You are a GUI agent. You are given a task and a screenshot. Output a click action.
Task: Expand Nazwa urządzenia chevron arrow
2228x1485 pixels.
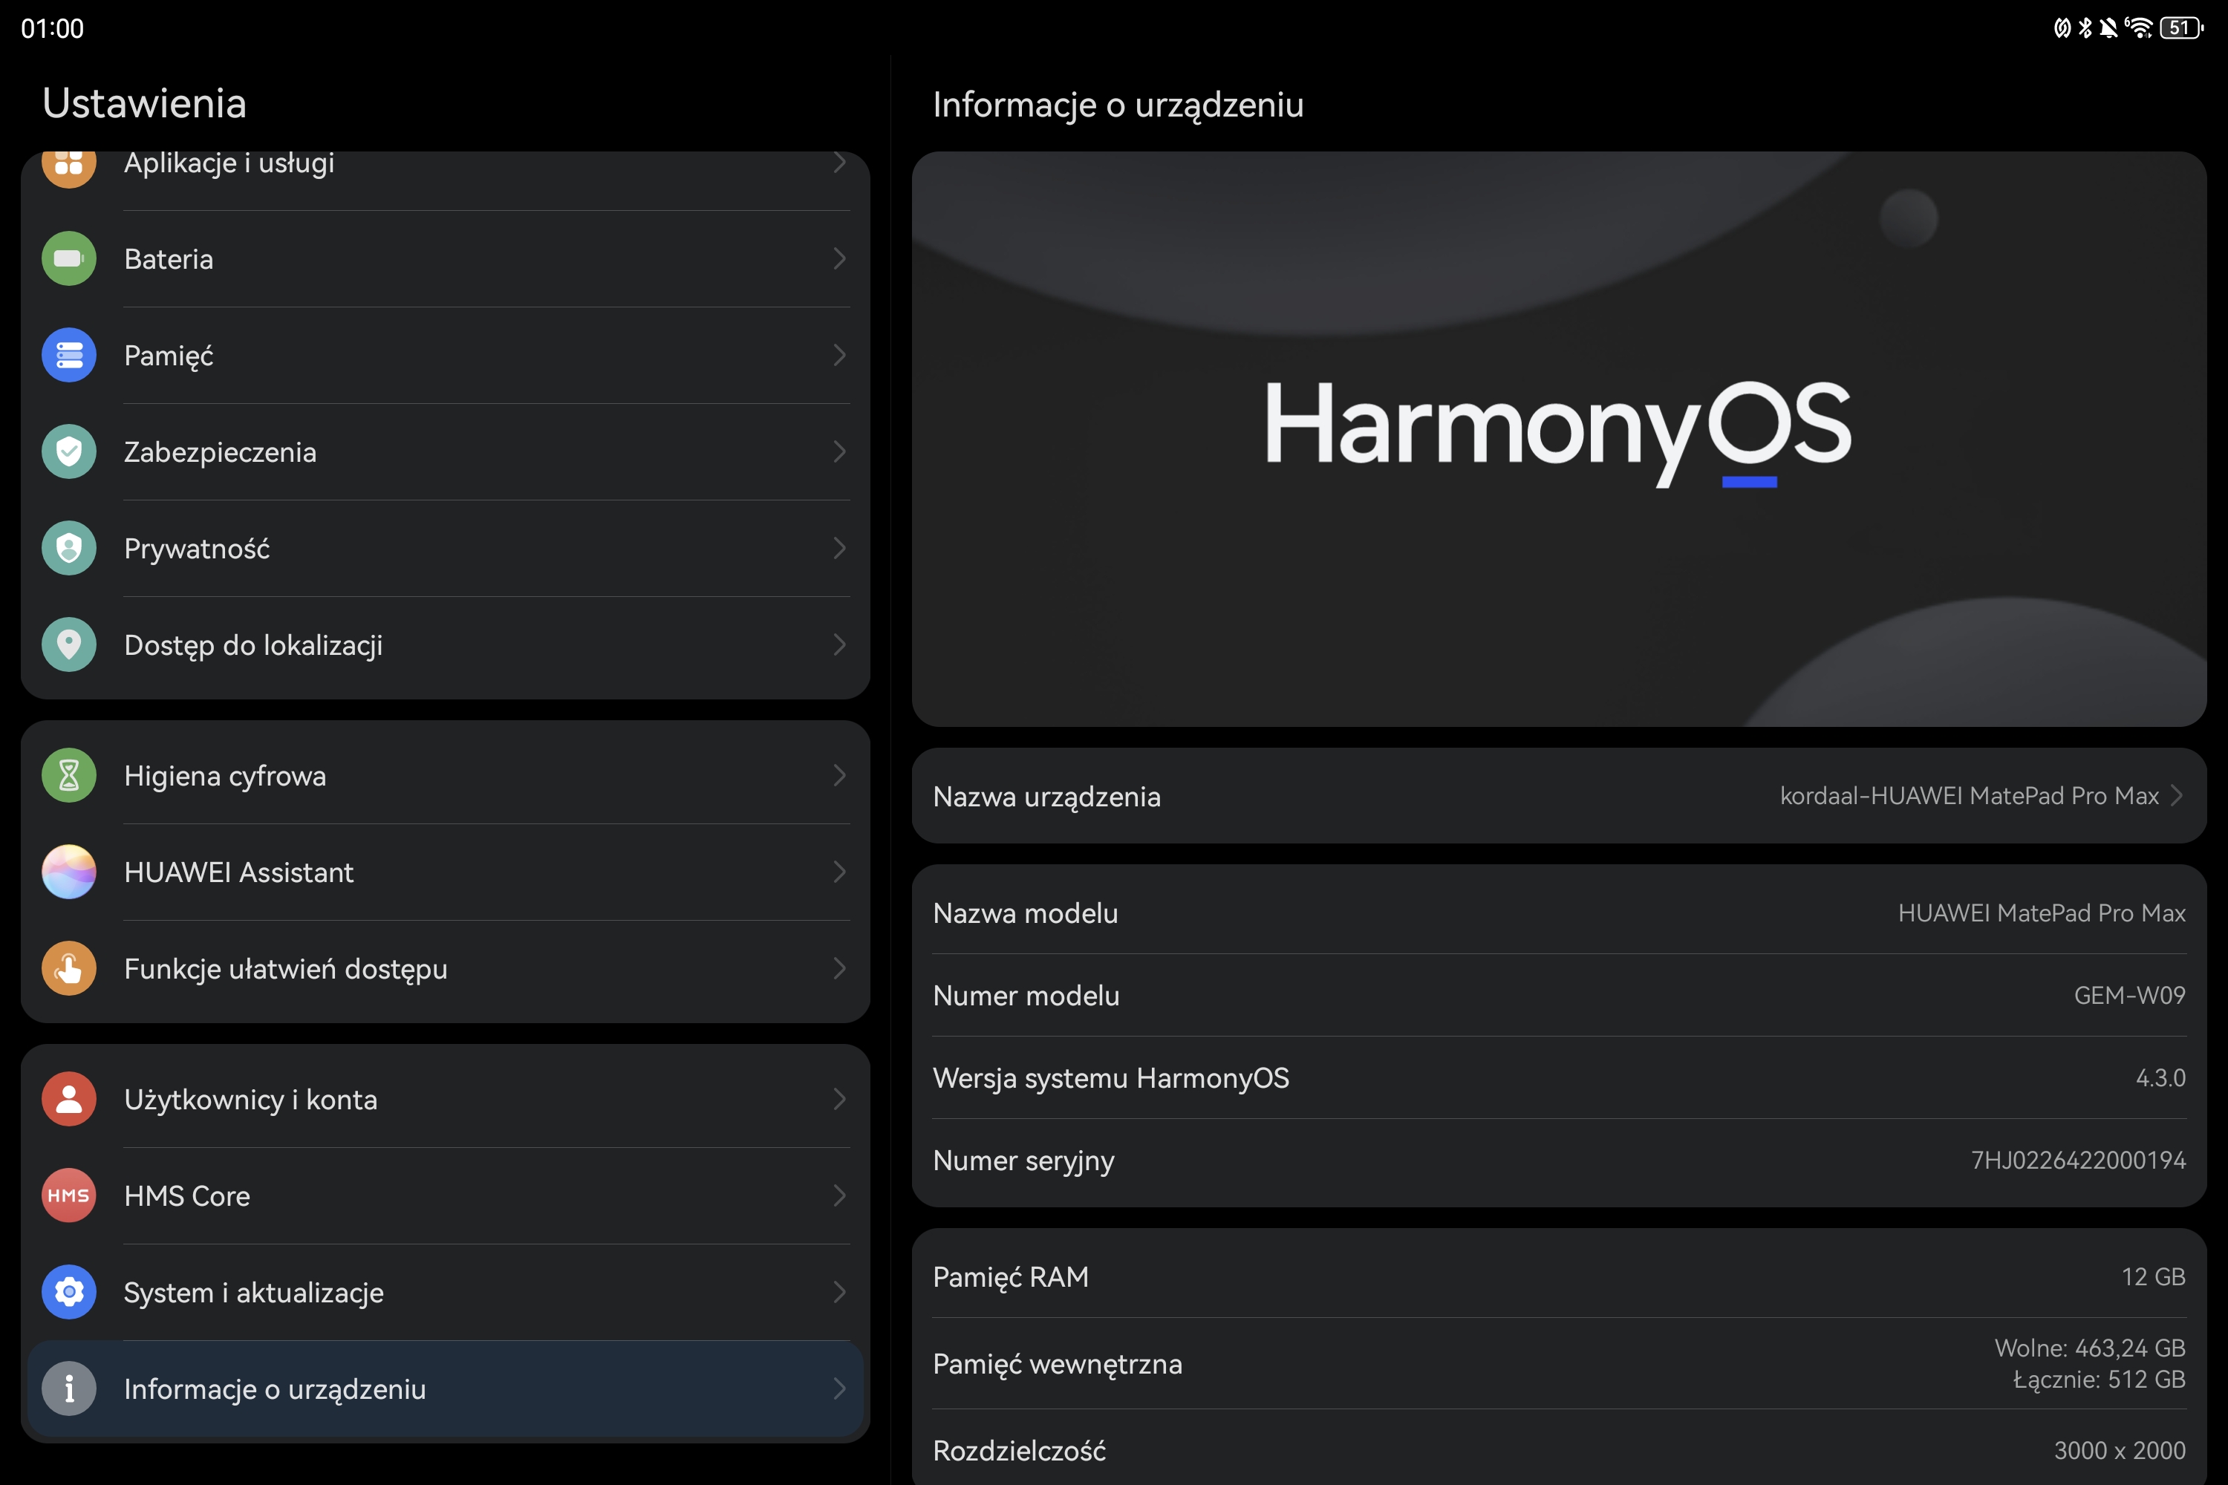(2177, 795)
